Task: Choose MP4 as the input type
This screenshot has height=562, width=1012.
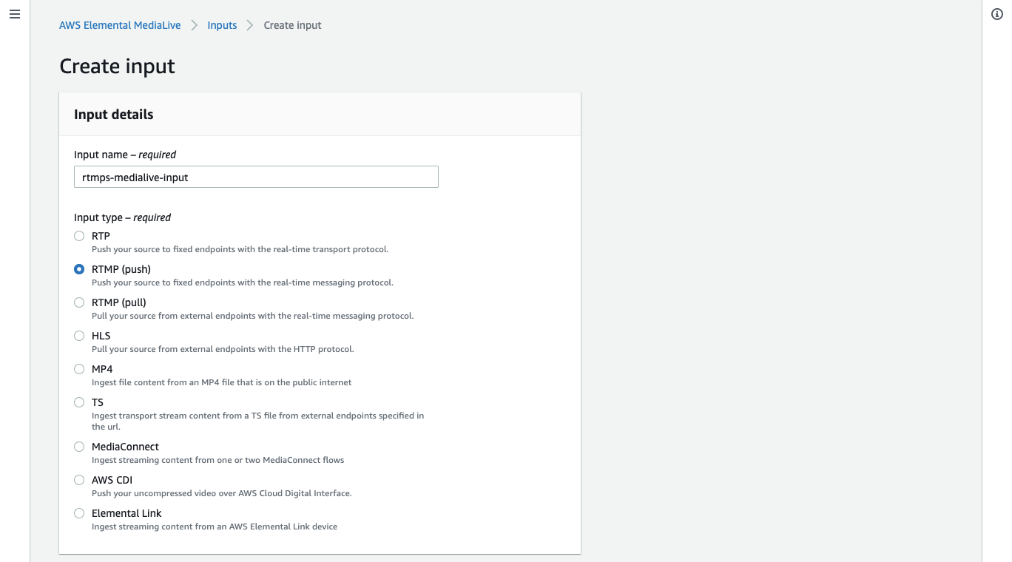Action: [x=79, y=369]
